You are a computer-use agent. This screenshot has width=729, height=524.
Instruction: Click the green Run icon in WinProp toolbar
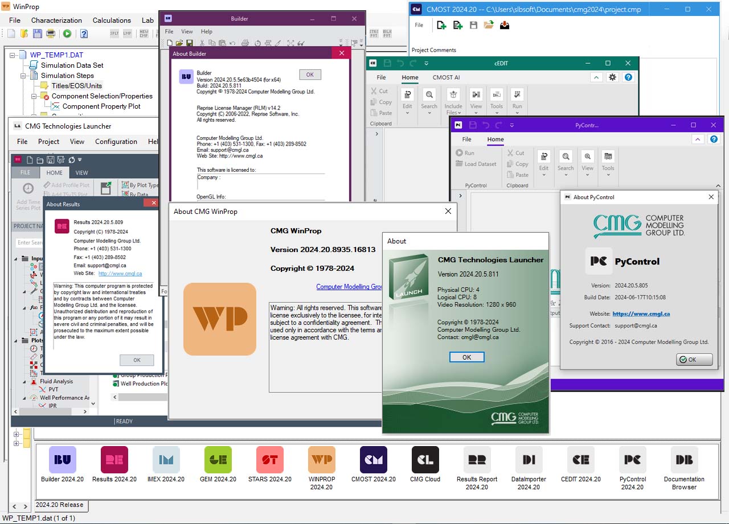(x=67, y=34)
